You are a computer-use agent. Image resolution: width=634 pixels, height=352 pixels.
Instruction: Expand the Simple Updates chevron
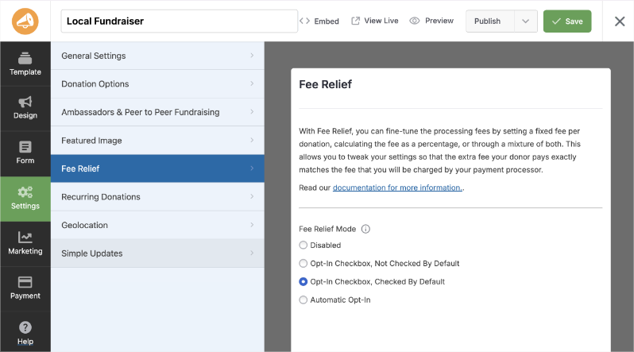[x=252, y=253]
